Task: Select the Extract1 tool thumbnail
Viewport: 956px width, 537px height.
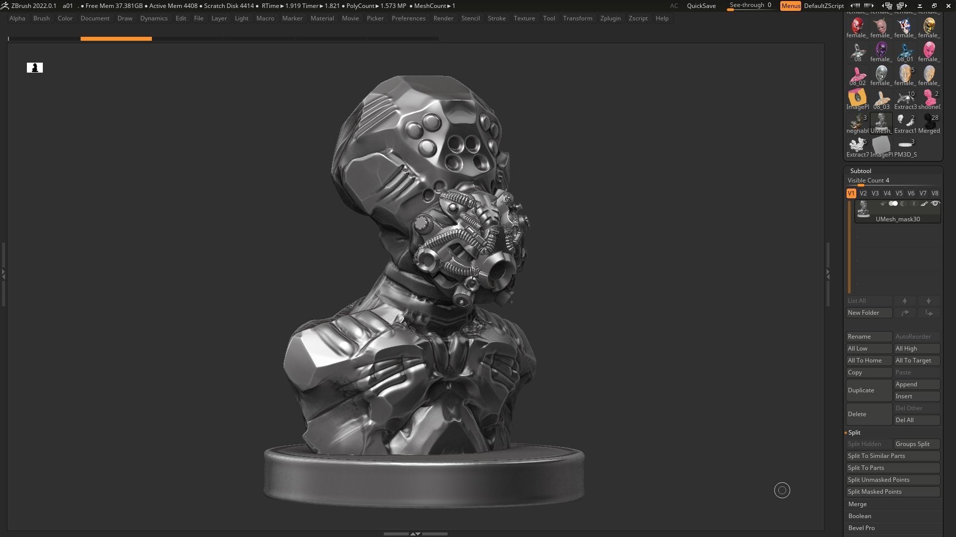Action: [905, 122]
